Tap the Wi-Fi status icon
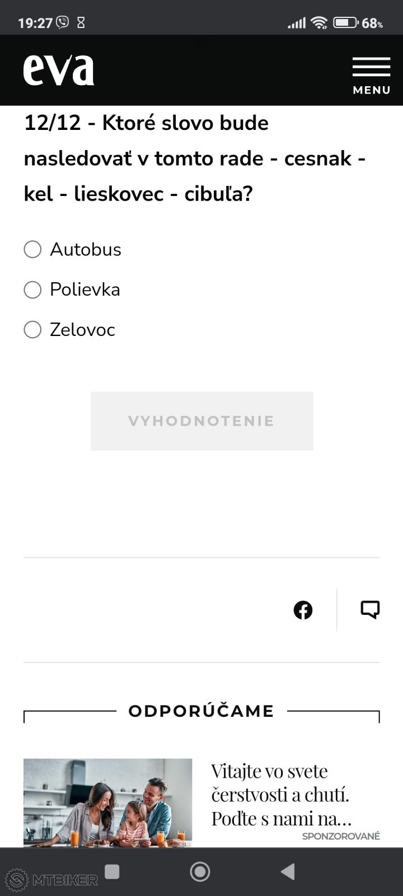Screen dimensions: 403x896 [x=319, y=23]
